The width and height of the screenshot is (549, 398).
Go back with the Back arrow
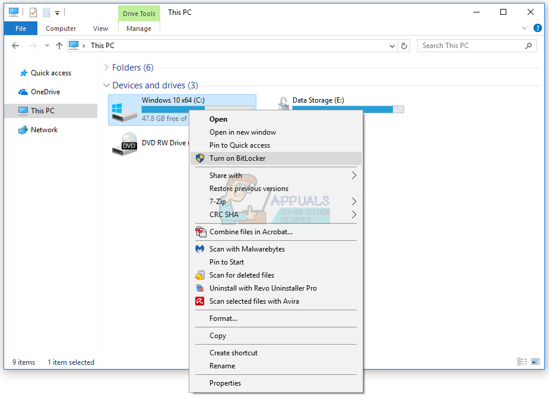point(15,46)
